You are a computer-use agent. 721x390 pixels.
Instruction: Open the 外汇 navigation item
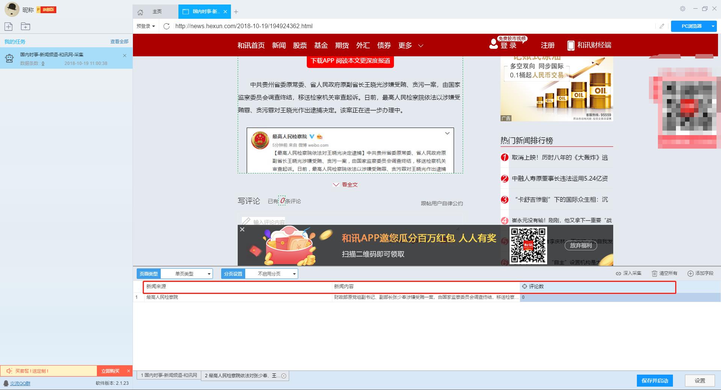click(x=363, y=45)
